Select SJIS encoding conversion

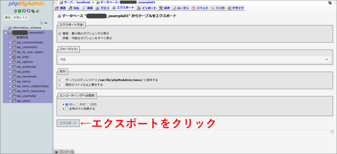(88, 104)
